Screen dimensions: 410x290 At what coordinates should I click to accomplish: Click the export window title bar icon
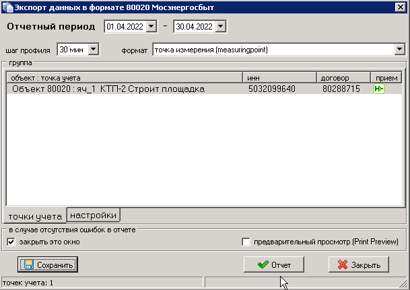[x=7, y=7]
